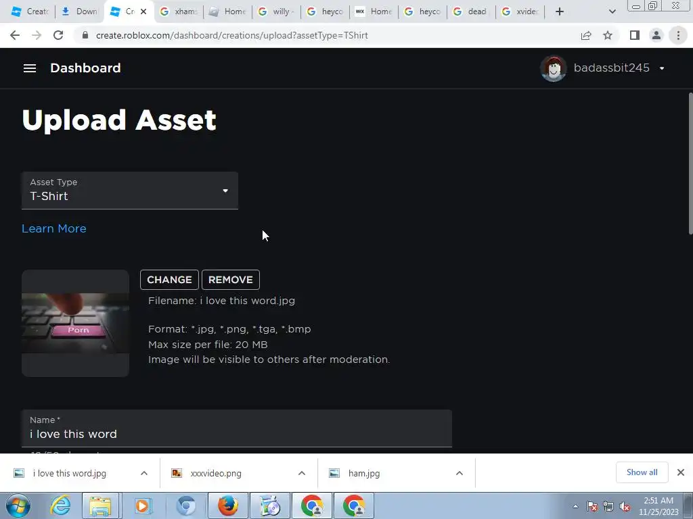Expand options for xxxvideo.png download
Screen dimensions: 693x519
click(x=301, y=473)
